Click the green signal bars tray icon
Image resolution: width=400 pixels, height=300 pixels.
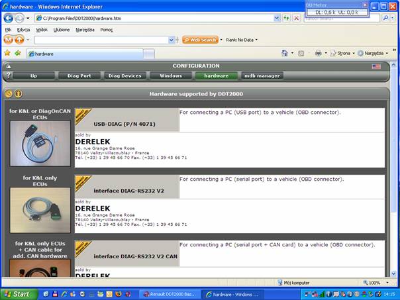click(x=323, y=294)
